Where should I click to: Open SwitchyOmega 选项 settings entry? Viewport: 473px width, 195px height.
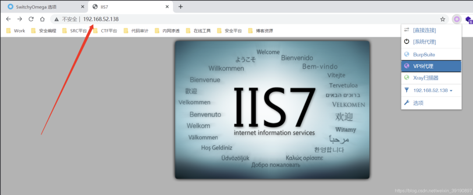pos(431,103)
